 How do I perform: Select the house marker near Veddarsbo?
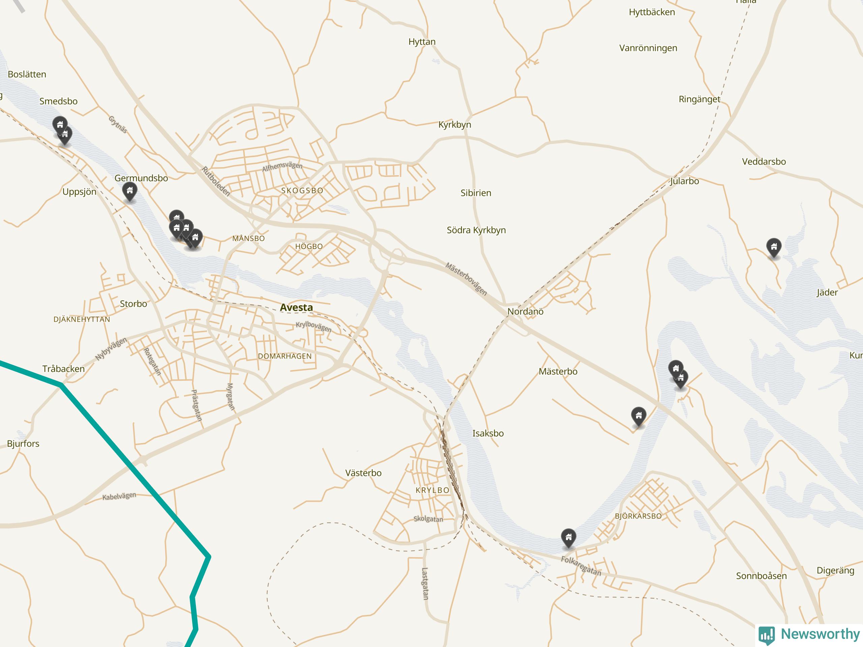pos(774,248)
